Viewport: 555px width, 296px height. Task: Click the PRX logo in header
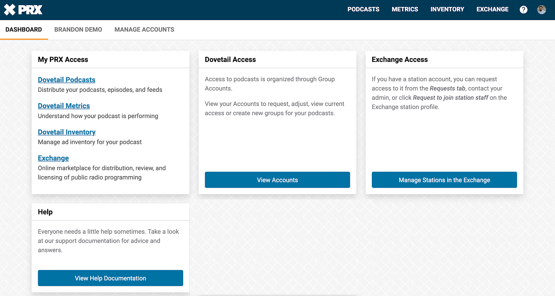[23, 10]
